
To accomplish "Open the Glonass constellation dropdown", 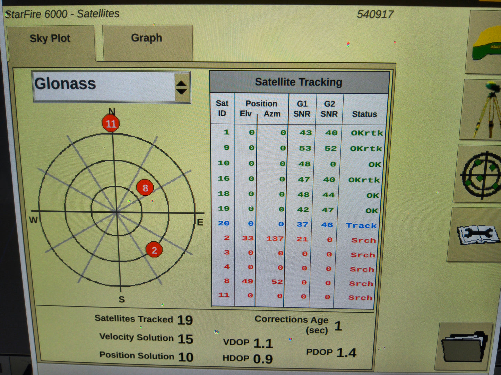I will [112, 87].
